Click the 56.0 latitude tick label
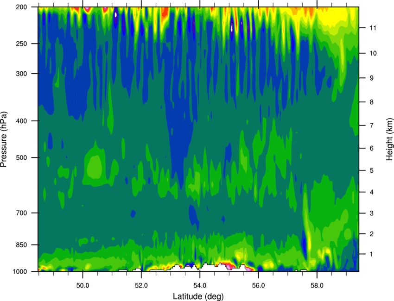The width and height of the screenshot is (394, 301). 259,286
